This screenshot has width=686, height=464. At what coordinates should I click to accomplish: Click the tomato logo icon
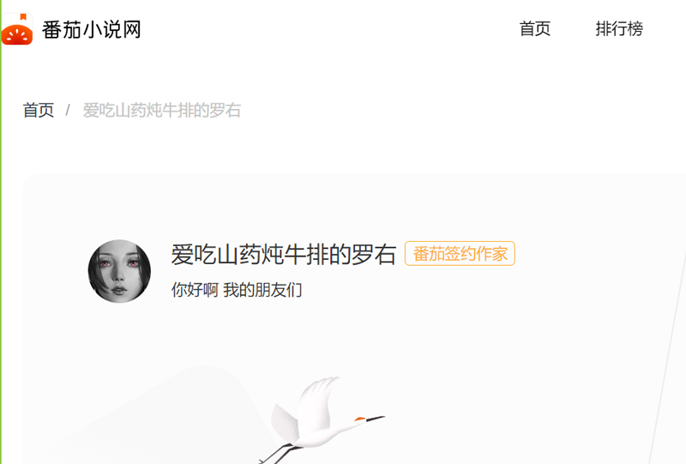(17, 29)
